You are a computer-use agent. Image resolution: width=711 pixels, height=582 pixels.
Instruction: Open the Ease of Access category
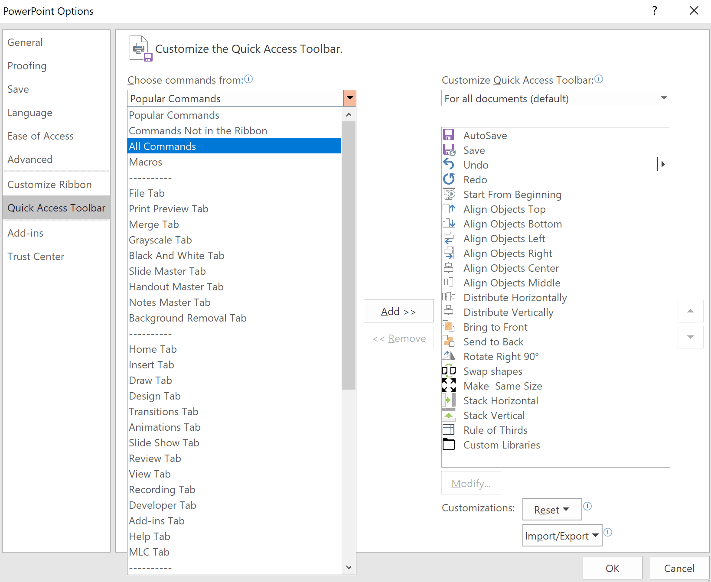[x=56, y=136]
